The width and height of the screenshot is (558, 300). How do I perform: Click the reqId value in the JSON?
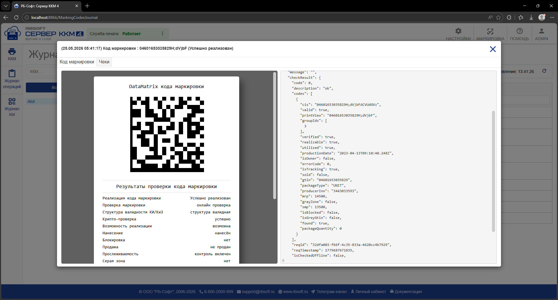tap(350, 245)
